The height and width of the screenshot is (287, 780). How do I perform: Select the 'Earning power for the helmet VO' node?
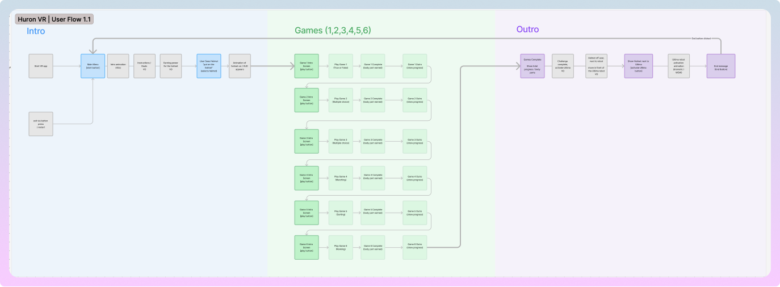coord(171,66)
